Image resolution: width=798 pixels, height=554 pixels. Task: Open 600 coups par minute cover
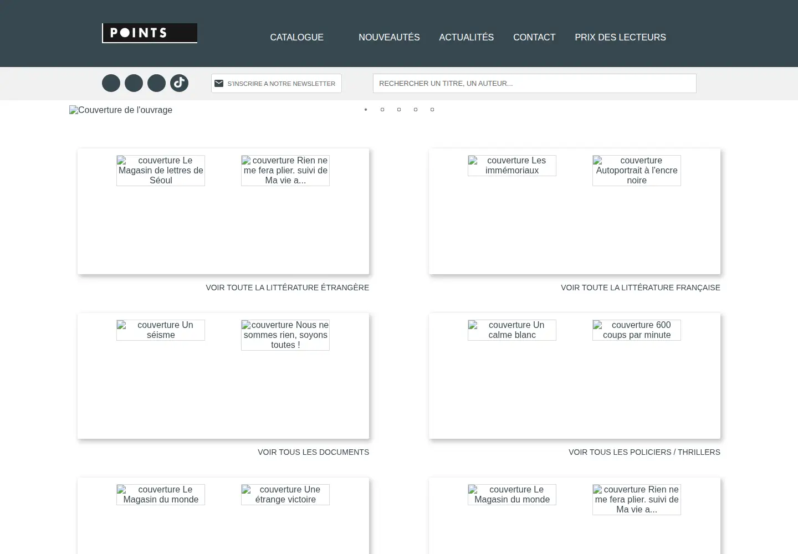(x=637, y=330)
